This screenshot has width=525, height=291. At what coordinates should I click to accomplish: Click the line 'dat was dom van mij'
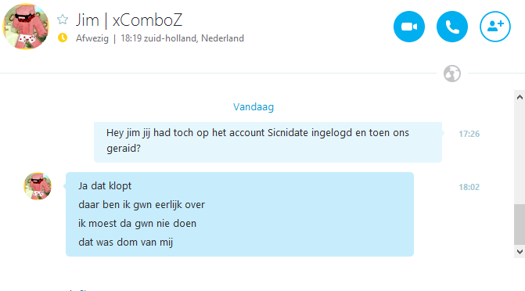(x=125, y=242)
